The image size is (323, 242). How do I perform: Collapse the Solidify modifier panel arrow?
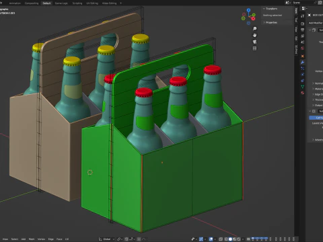point(310,30)
